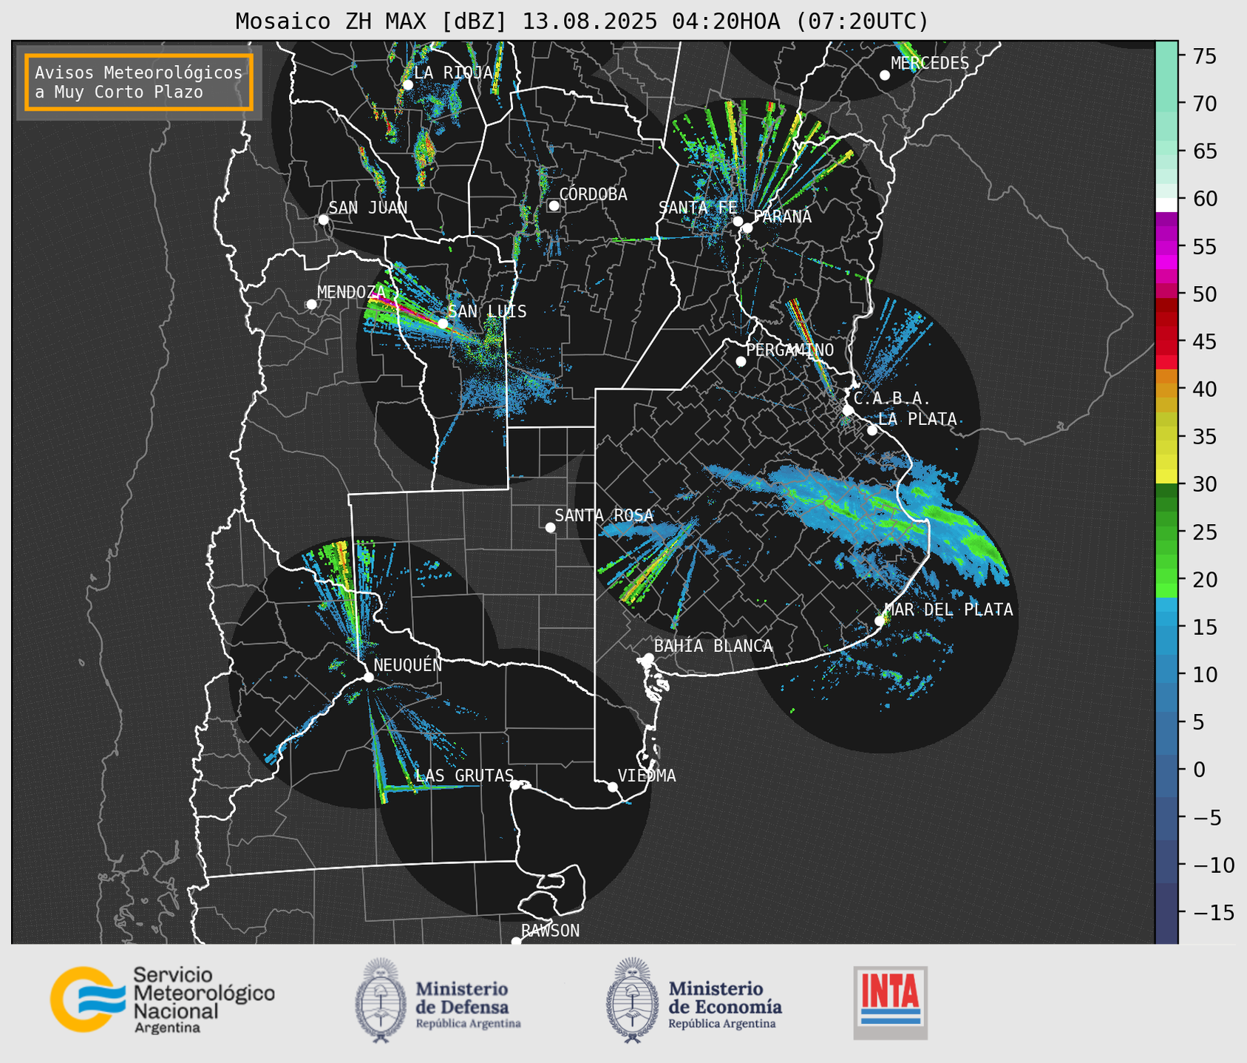Click the white 60 dBZ color band

pos(1166,205)
